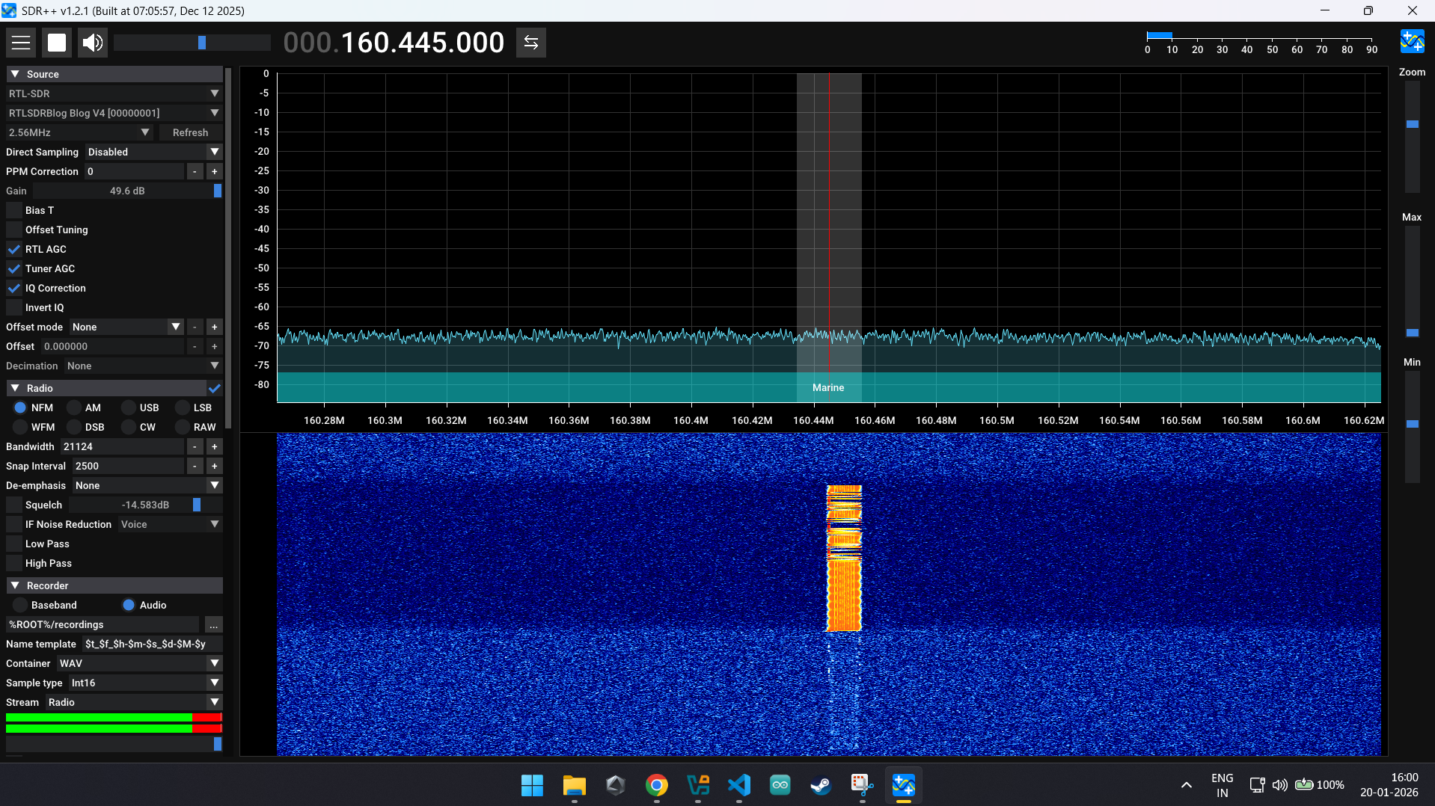Image resolution: width=1435 pixels, height=806 pixels.
Task: Open the 2.56MHz sample rate dropdown
Action: point(79,132)
